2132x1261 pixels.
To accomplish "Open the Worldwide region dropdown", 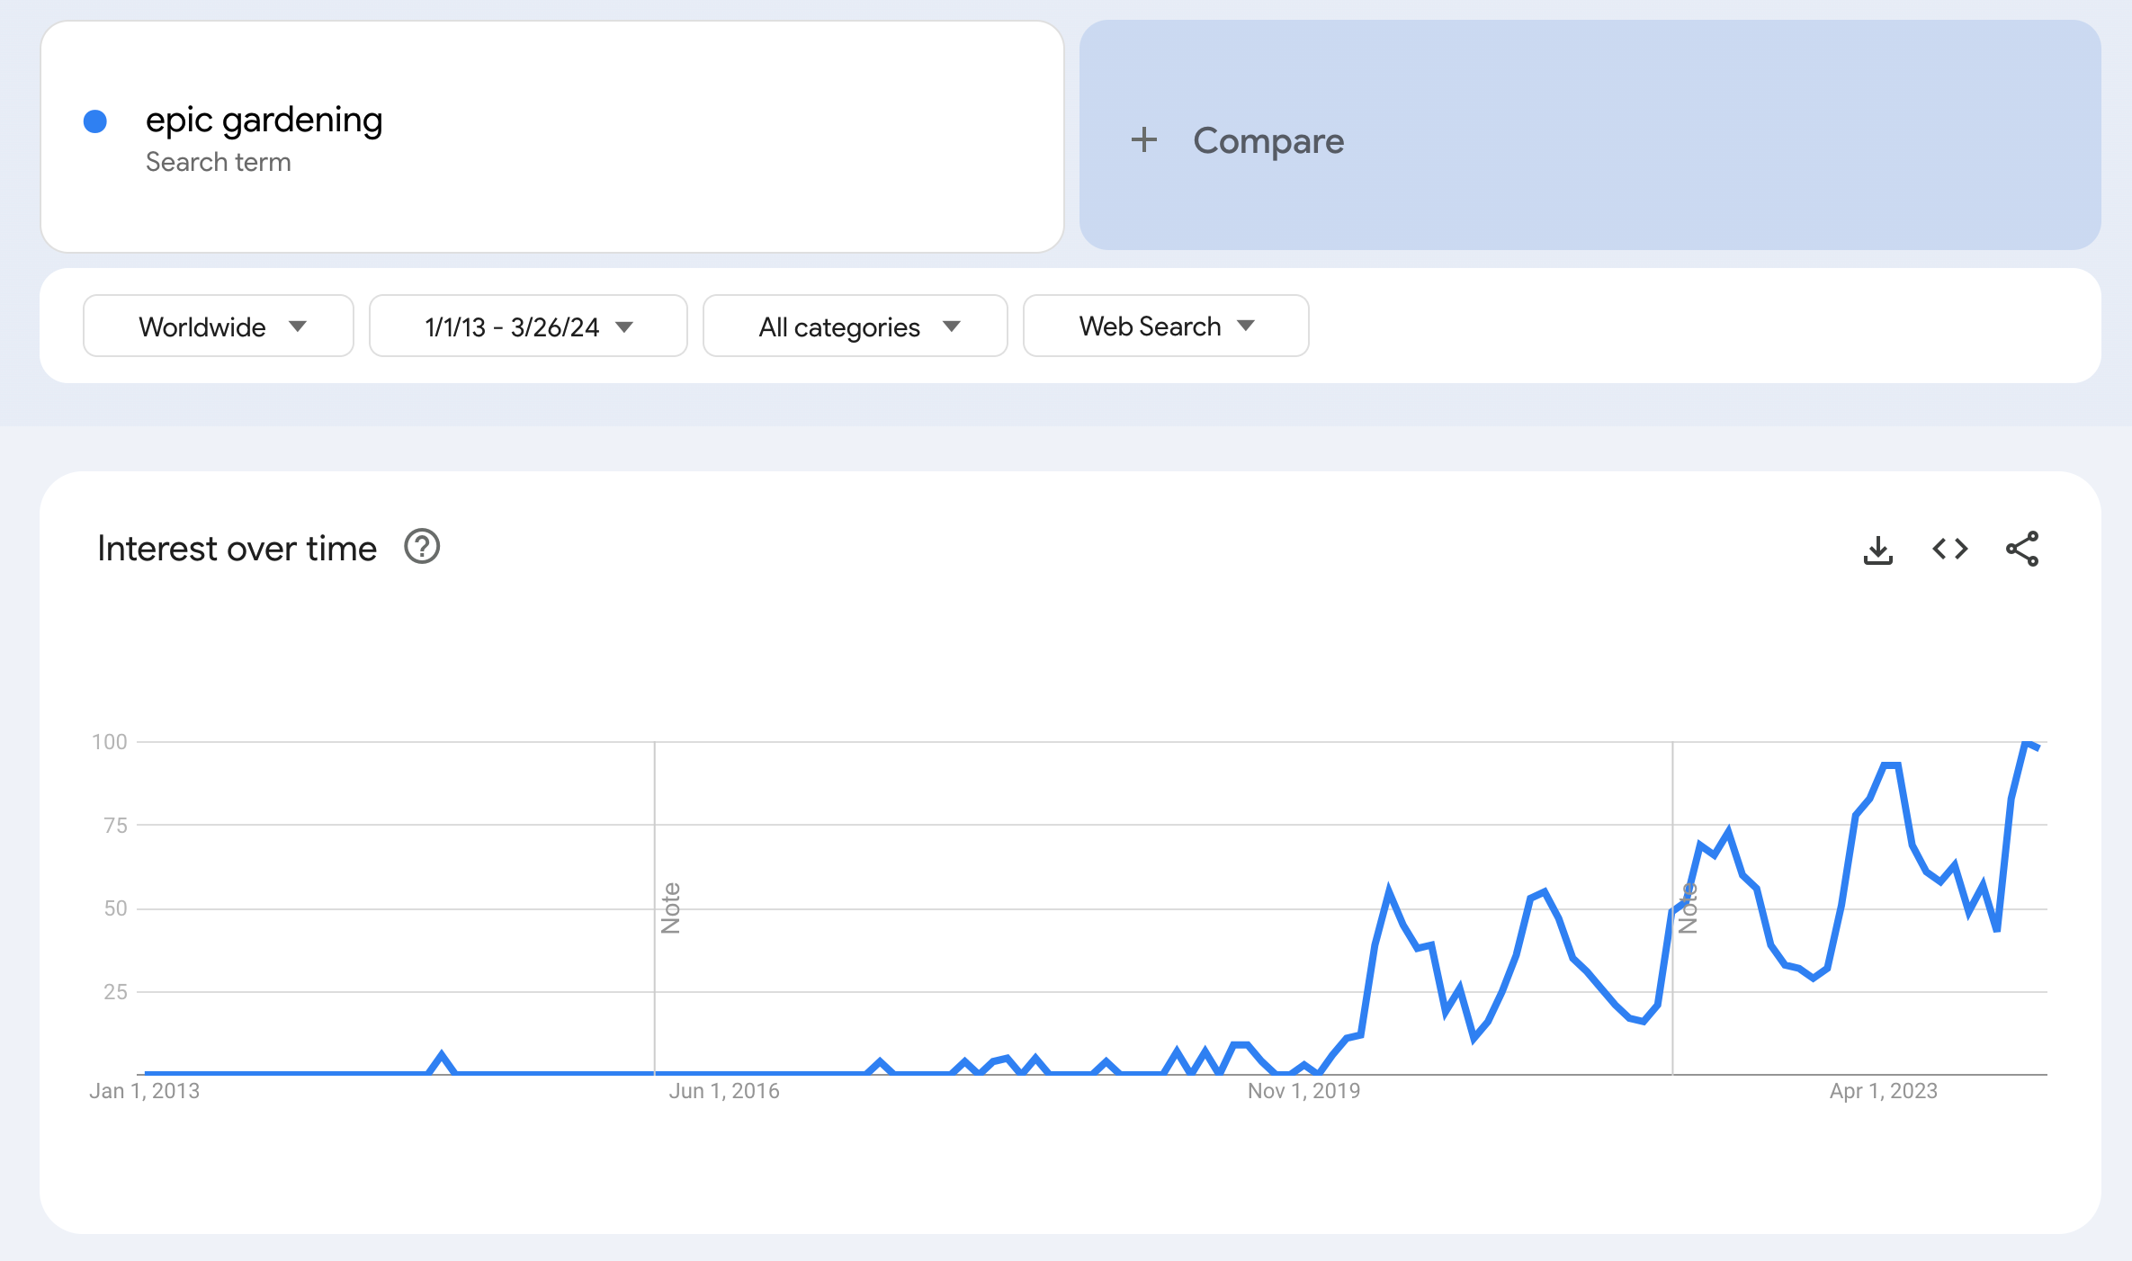I will pyautogui.click(x=219, y=326).
